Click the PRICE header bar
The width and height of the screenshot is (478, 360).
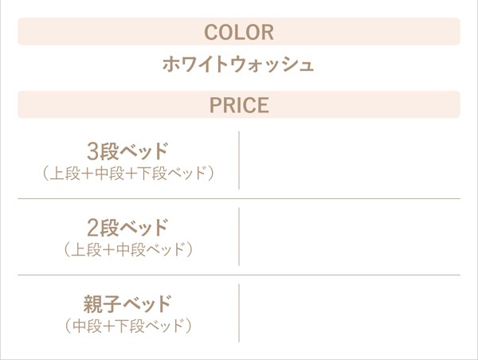pyautogui.click(x=239, y=104)
